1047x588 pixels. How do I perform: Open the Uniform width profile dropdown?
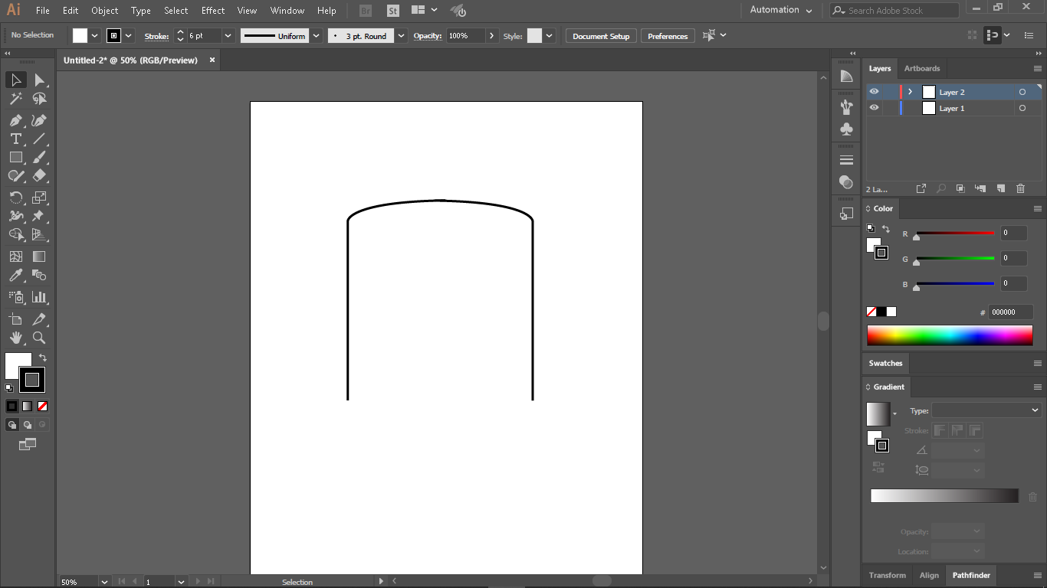[316, 36]
